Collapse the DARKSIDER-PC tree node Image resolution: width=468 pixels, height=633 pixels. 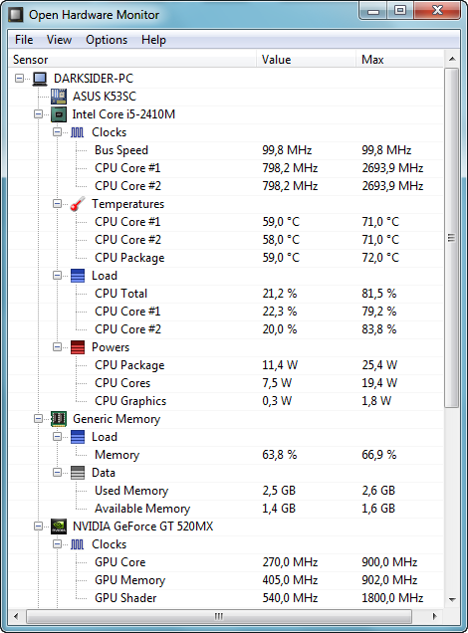[19, 79]
